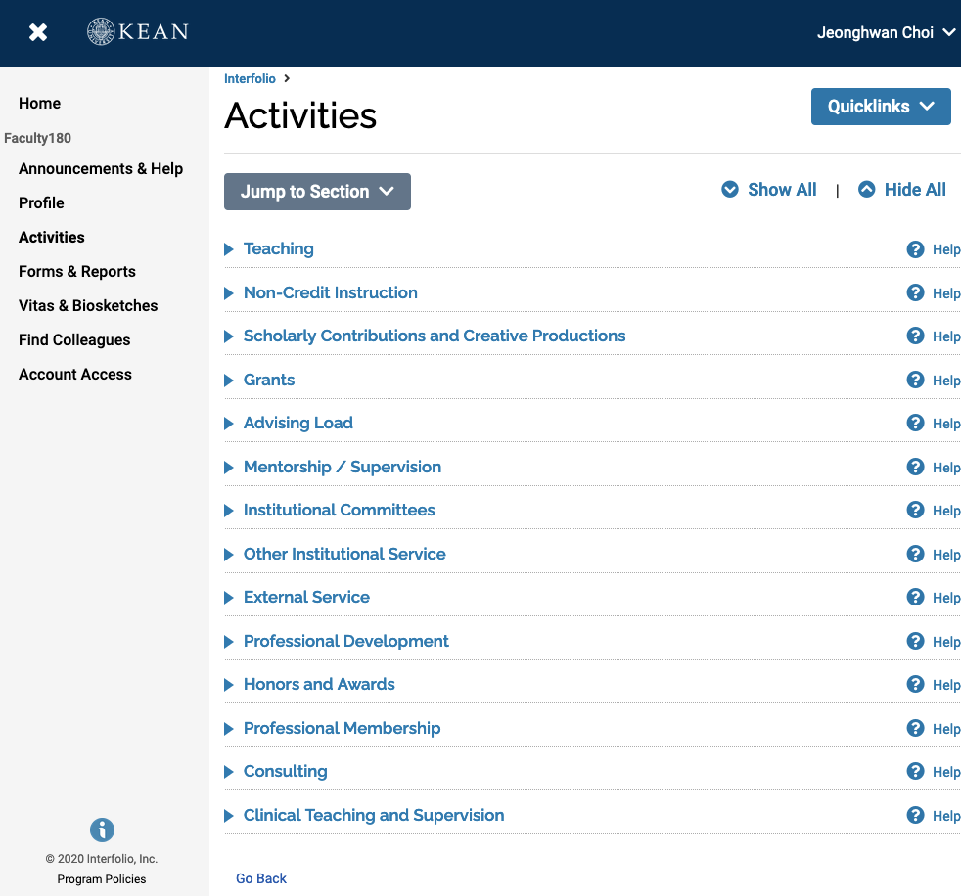Expand the Professional Membership triangle
Screen dimensions: 961x896
pyautogui.click(x=229, y=728)
